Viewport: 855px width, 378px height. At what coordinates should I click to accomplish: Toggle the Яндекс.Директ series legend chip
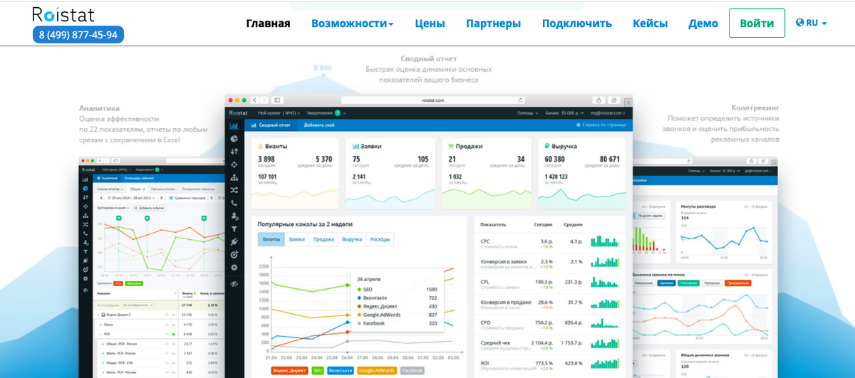point(289,370)
